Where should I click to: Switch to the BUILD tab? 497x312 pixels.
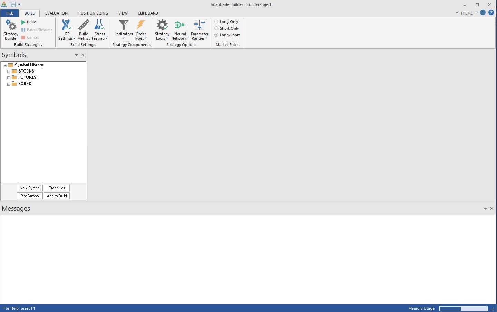30,13
